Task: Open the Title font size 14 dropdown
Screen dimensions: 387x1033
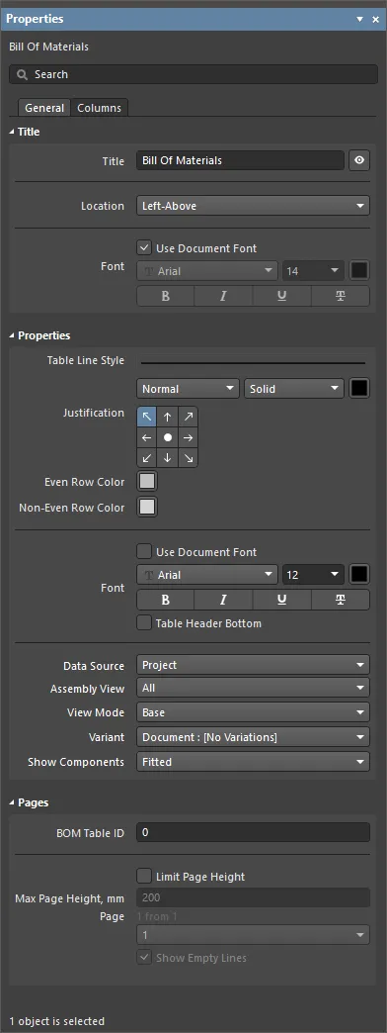Action: click(x=313, y=271)
